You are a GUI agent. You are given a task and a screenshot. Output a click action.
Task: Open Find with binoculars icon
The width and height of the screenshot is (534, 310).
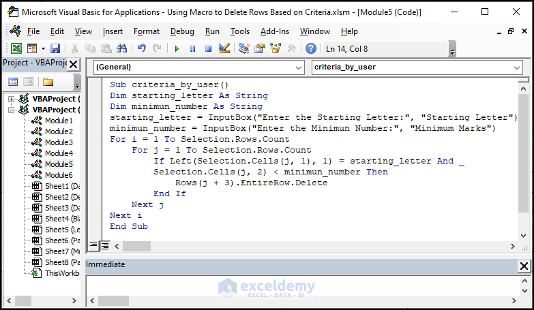(x=121, y=48)
